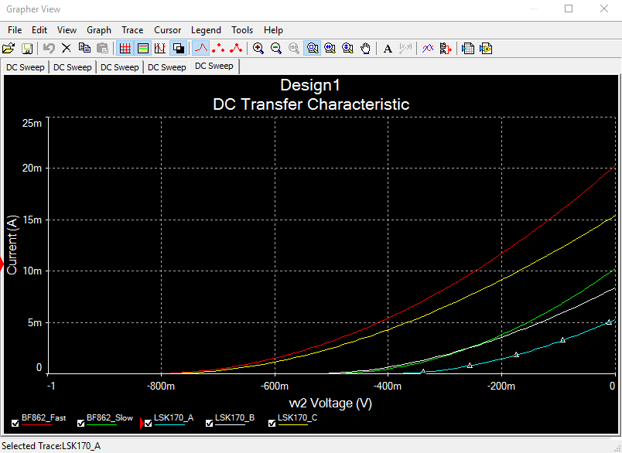Click the highlighted Zoom Area icon
This screenshot has width=622, height=453.
click(313, 49)
